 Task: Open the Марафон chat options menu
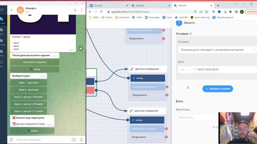82,10
